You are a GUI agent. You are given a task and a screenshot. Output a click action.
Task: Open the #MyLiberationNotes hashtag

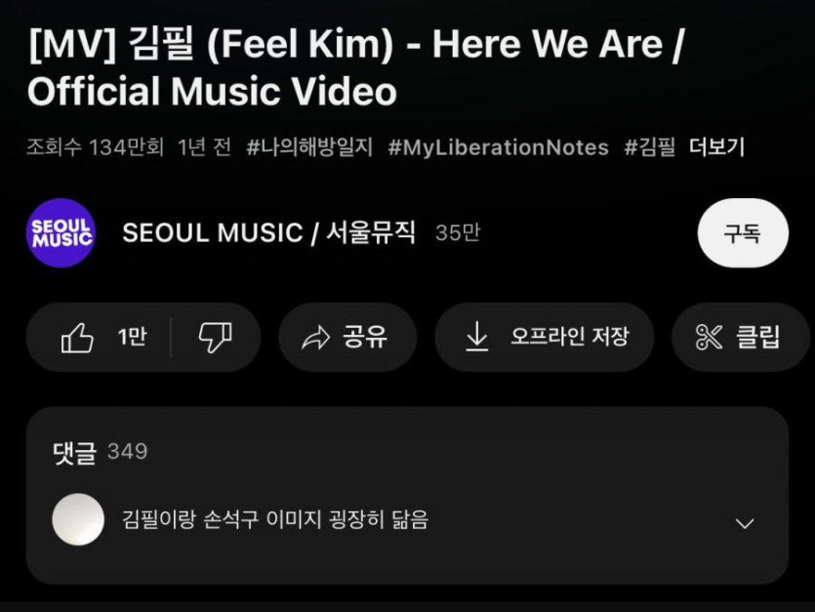point(498,147)
